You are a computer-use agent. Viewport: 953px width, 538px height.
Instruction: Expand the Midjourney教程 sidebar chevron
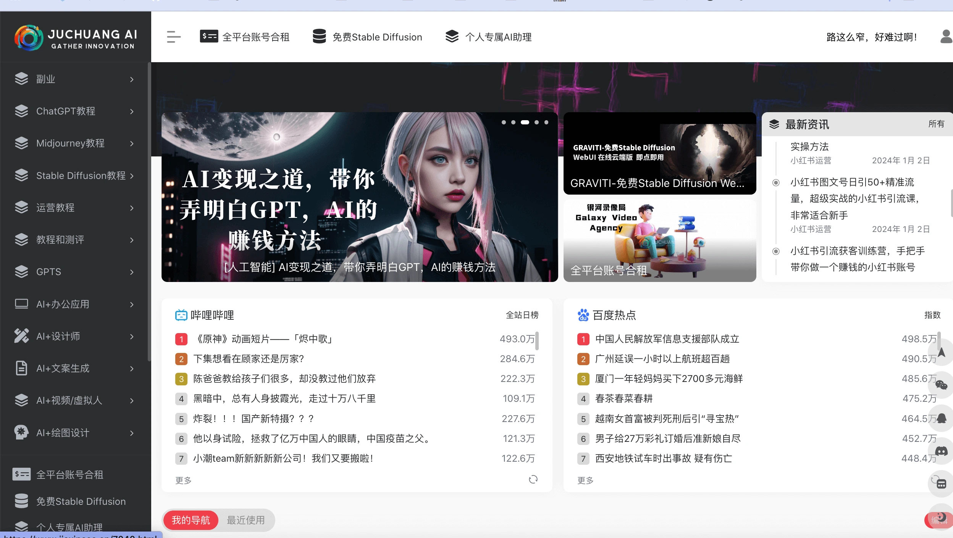[x=132, y=143]
